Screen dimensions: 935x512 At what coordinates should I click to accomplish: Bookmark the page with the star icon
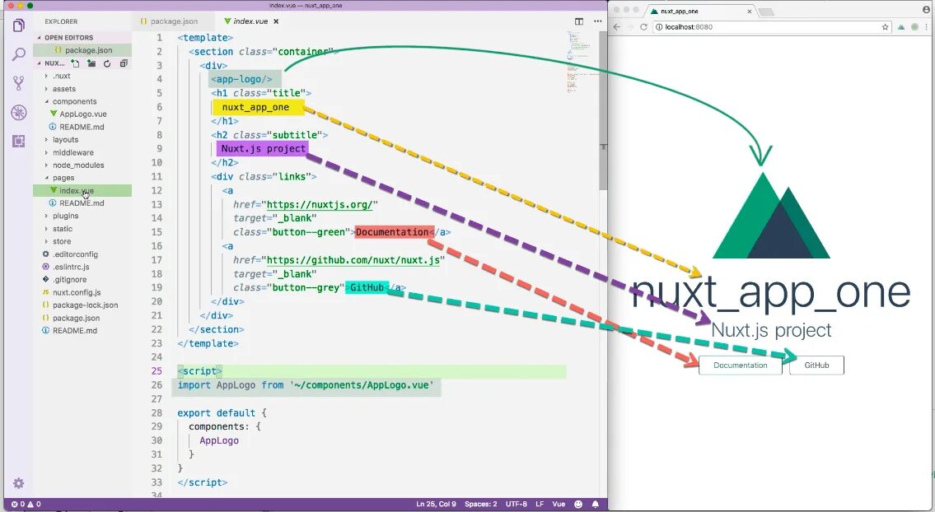tap(885, 27)
